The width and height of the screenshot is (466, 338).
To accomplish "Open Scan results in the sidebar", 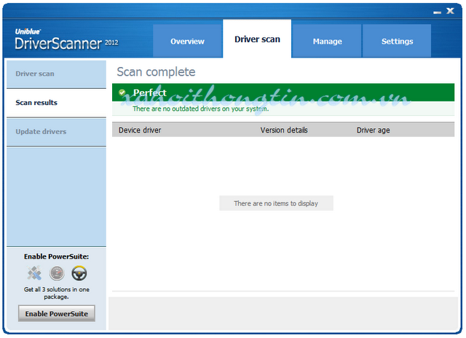I will tap(56, 103).
